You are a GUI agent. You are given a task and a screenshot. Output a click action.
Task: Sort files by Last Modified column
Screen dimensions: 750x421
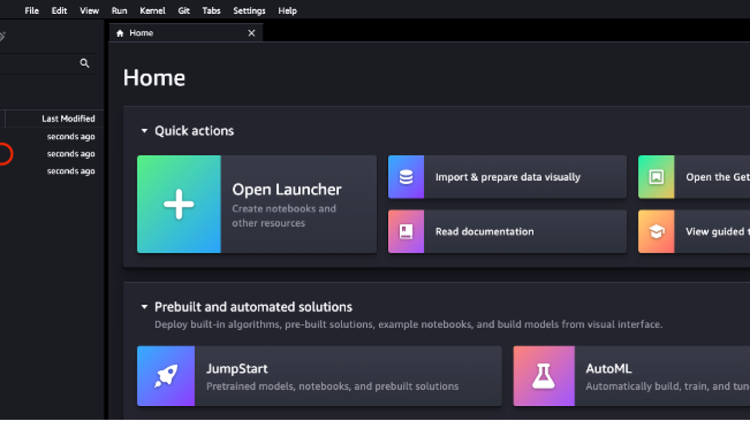pyautogui.click(x=68, y=119)
